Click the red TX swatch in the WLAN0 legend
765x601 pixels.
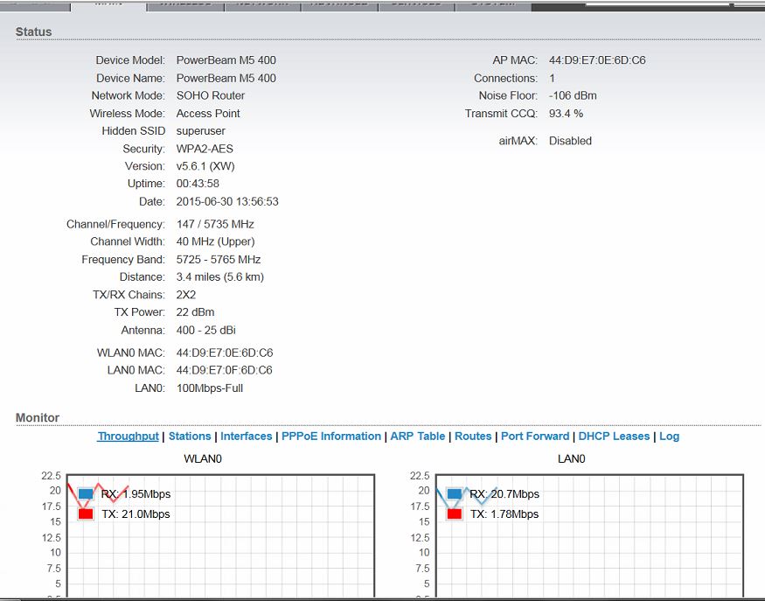(86, 514)
